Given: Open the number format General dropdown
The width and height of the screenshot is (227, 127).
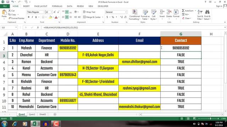Looking at the screenshot, I should coord(126,12).
